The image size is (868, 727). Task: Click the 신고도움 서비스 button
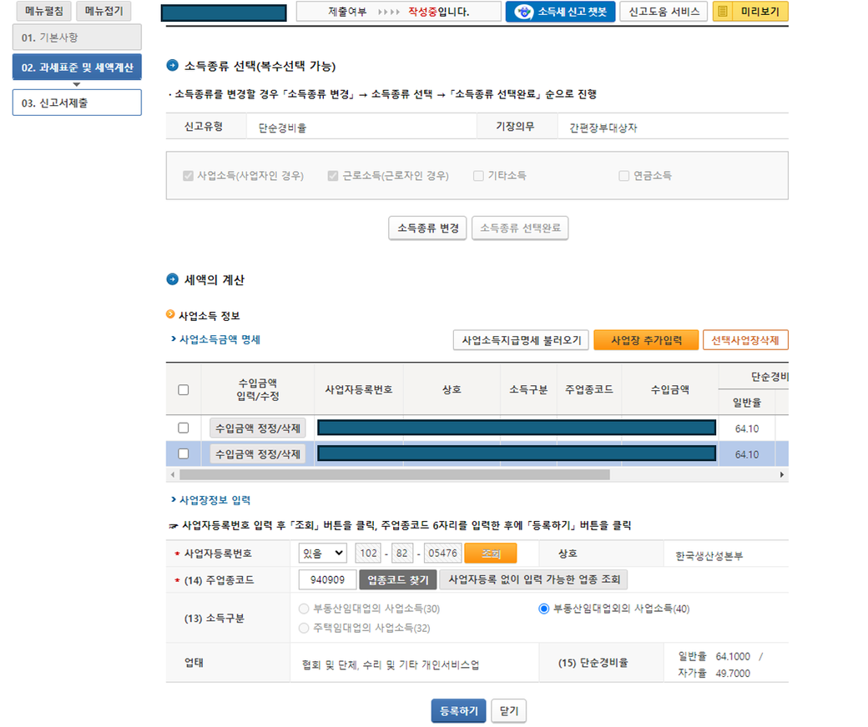(663, 12)
